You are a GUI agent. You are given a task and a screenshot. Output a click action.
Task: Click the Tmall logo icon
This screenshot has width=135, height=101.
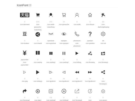point(25,15)
